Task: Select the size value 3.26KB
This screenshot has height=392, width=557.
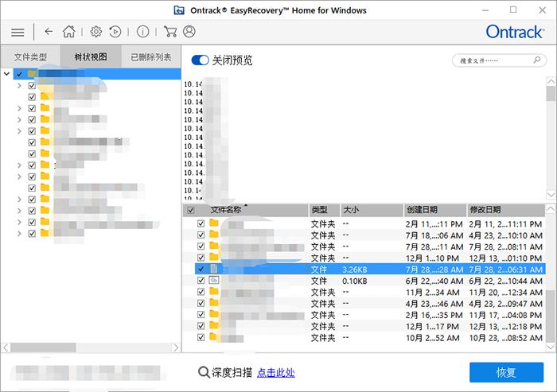Action: tap(355, 270)
